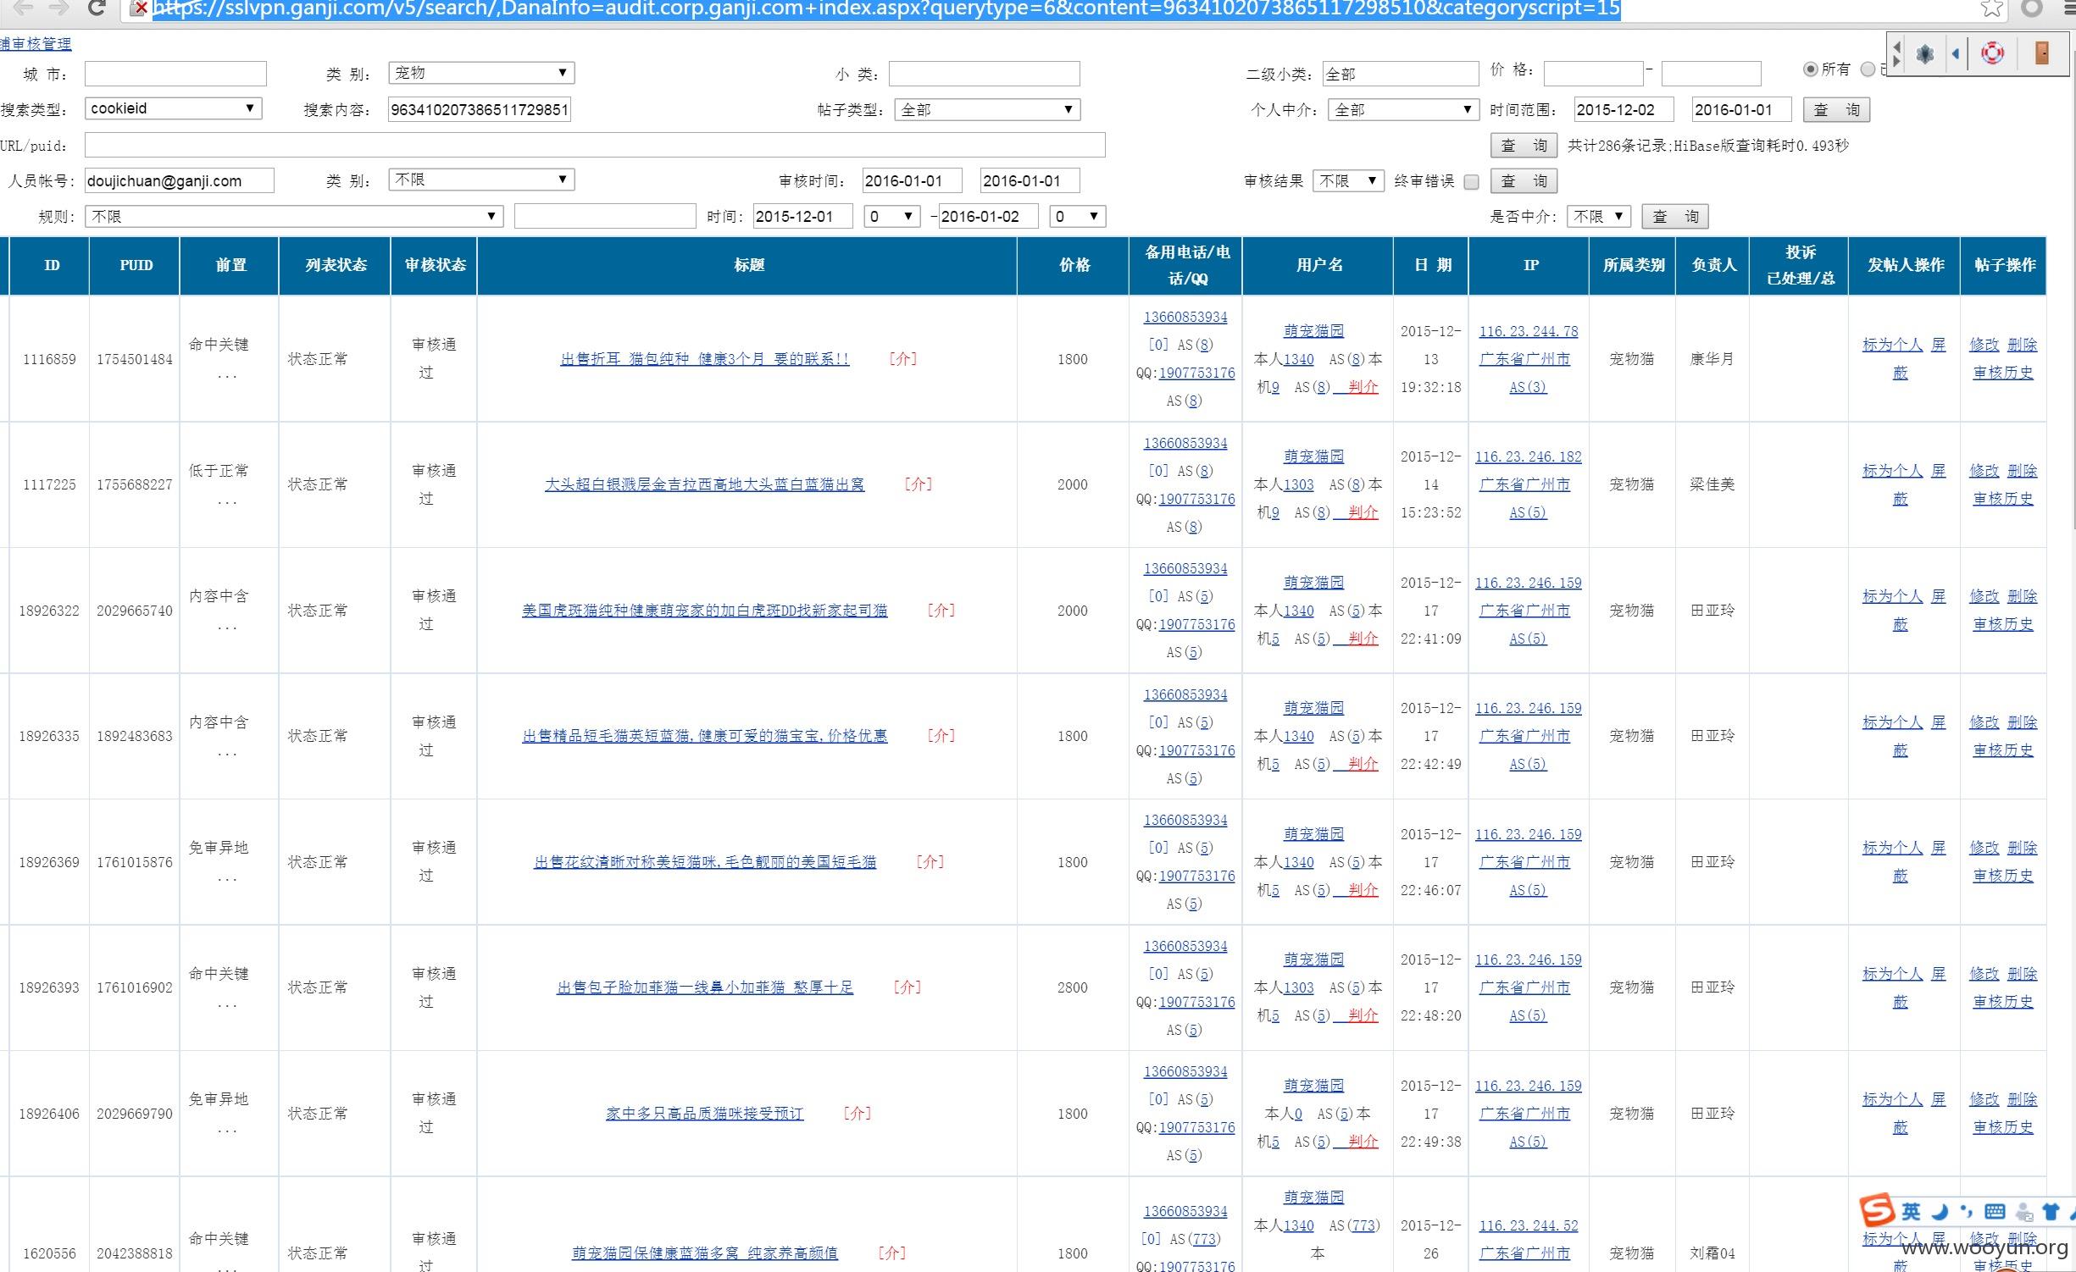Click 标为个人 in row ID 18926335
The image size is (2076, 1272).
tap(1891, 722)
